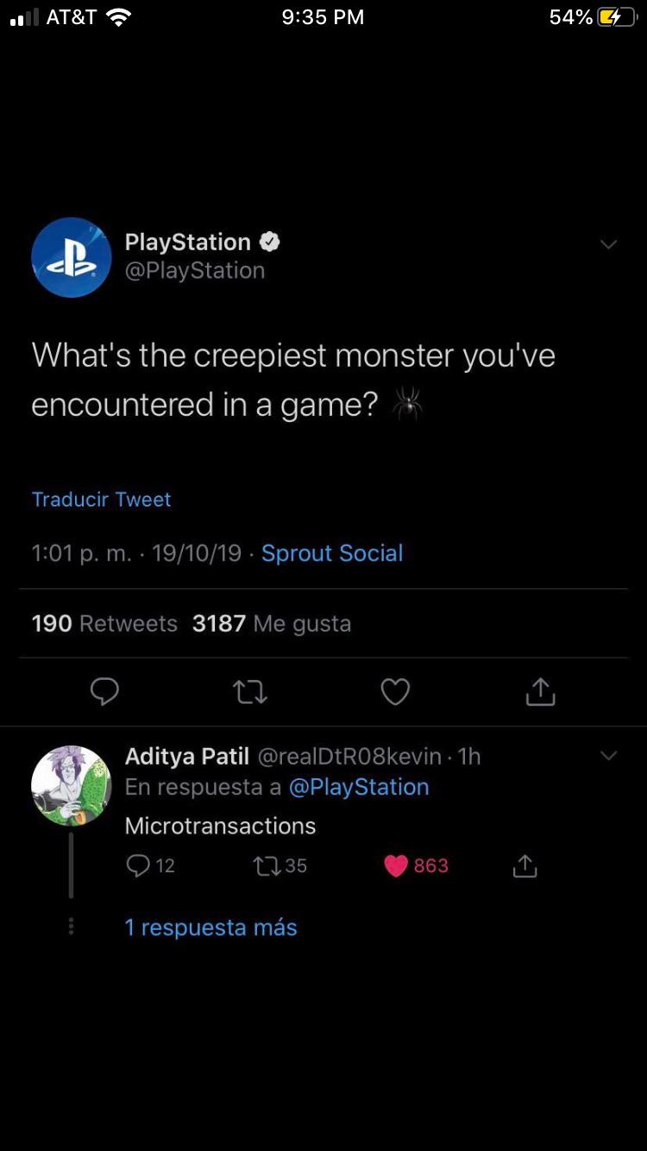Tap 'Traducir Tweet' link

(101, 500)
